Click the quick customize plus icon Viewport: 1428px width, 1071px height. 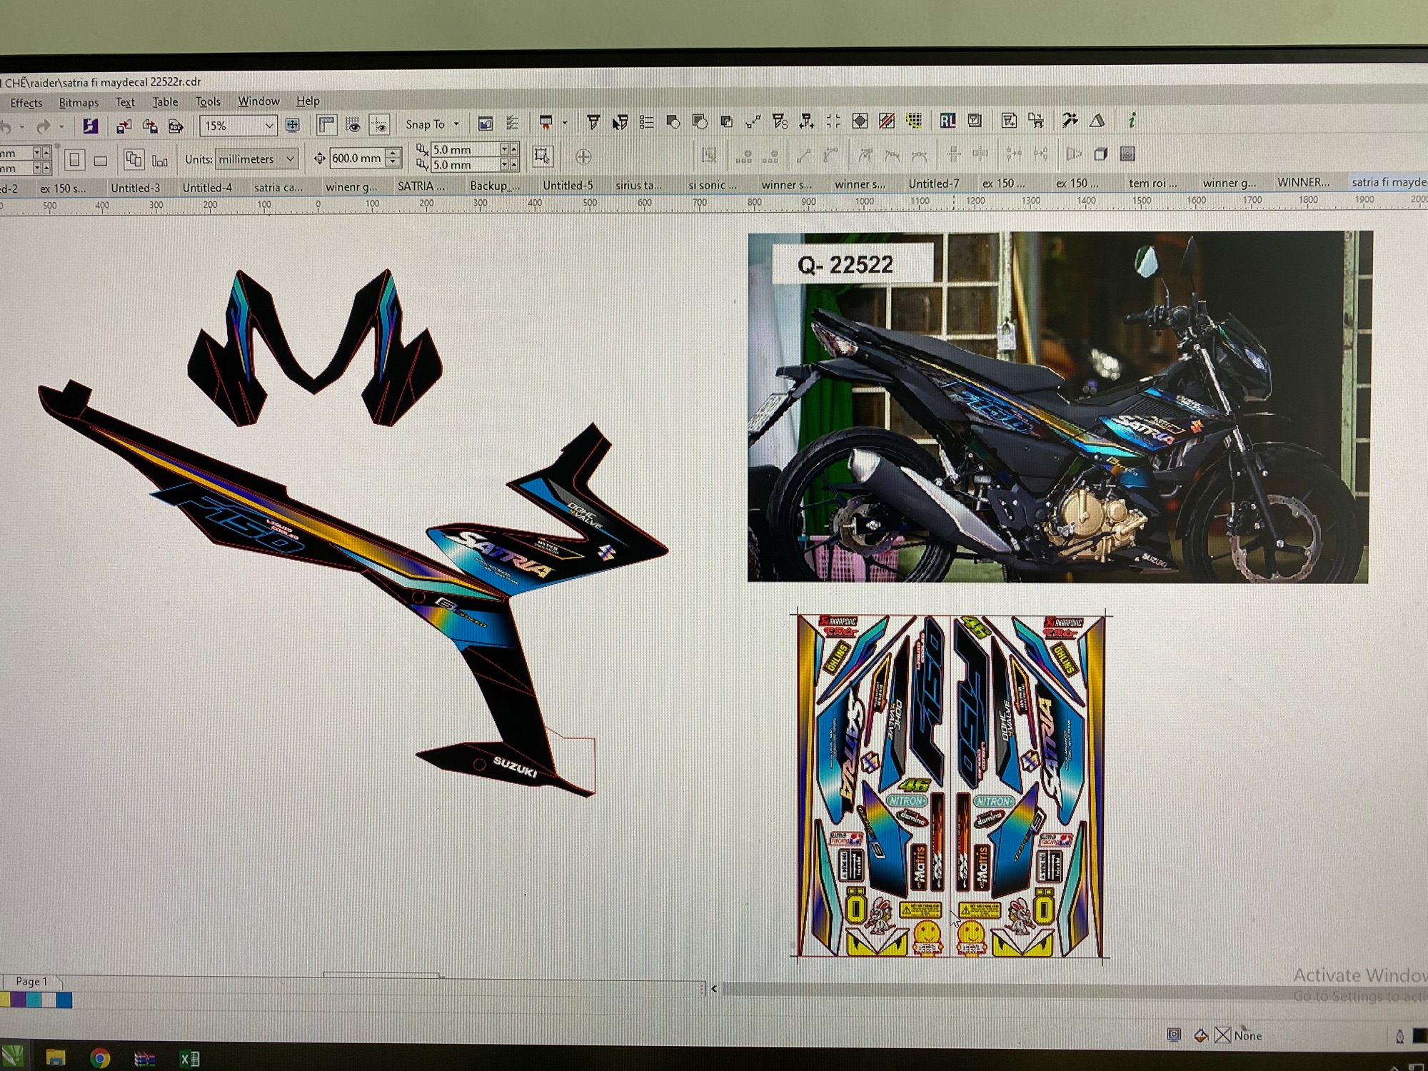pyautogui.click(x=583, y=156)
